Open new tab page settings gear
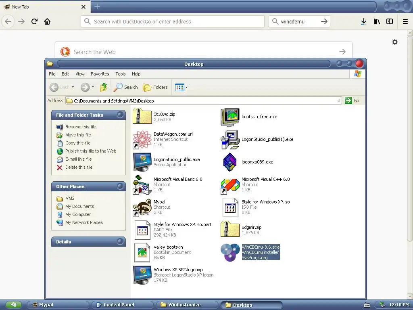This screenshot has width=413, height=310. point(394,42)
